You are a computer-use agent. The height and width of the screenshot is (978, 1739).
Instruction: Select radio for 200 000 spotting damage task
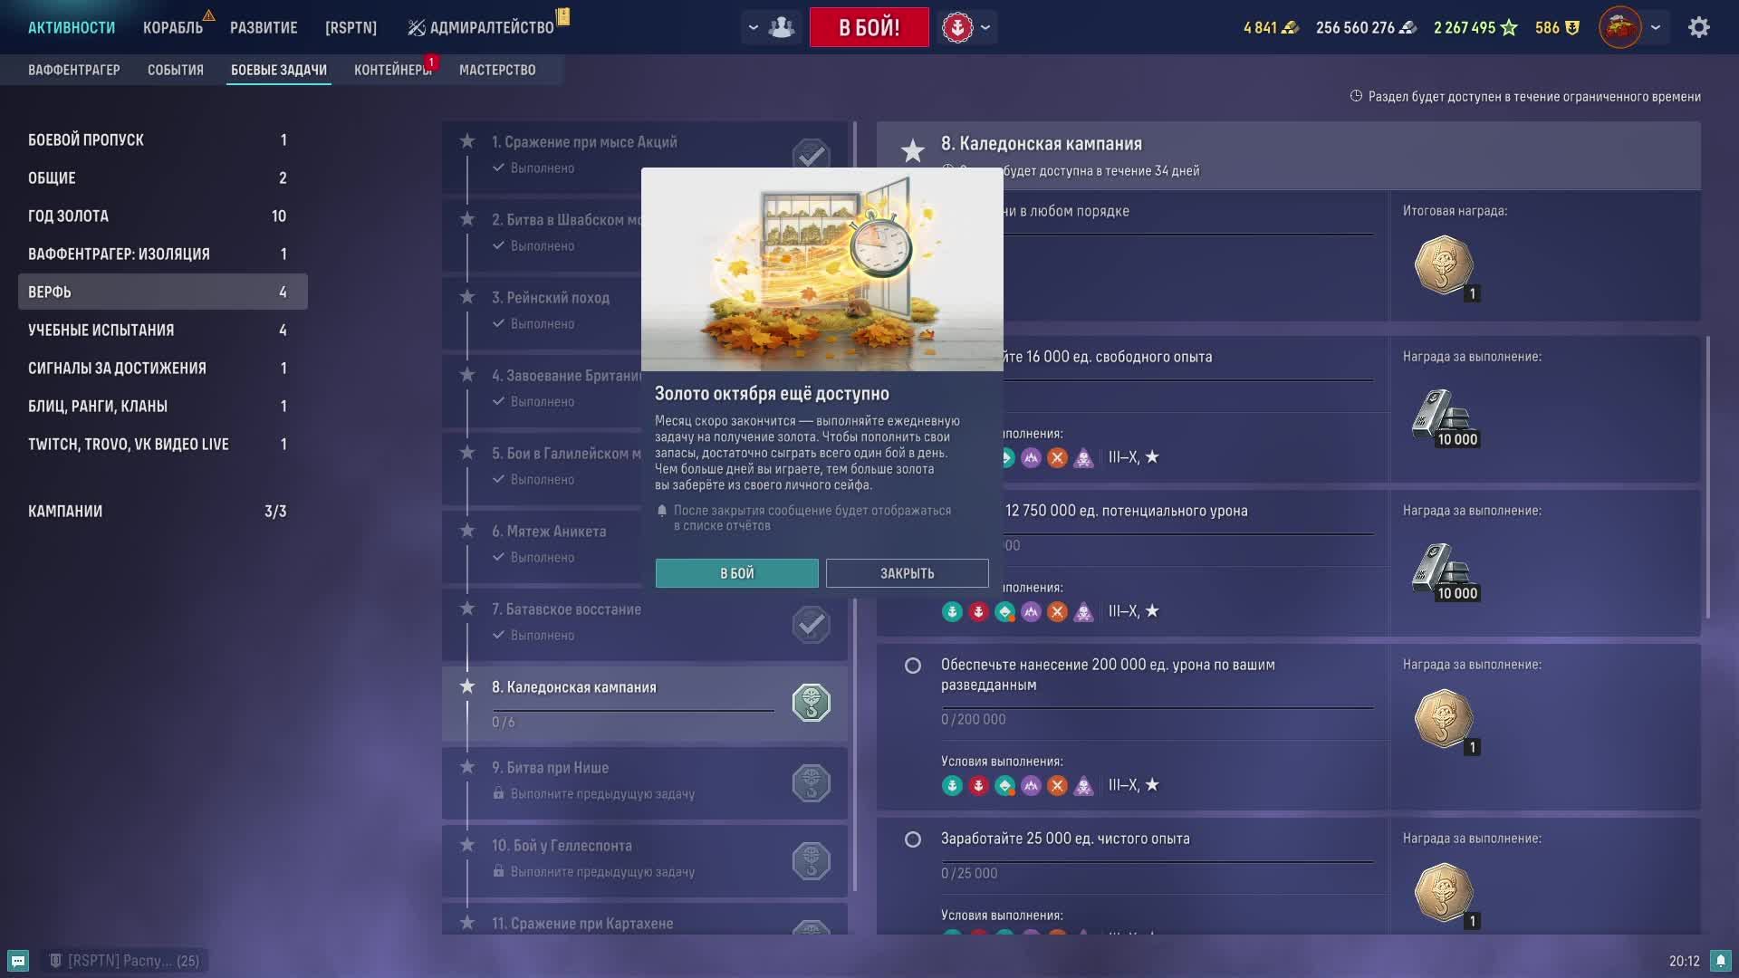pos(913,666)
